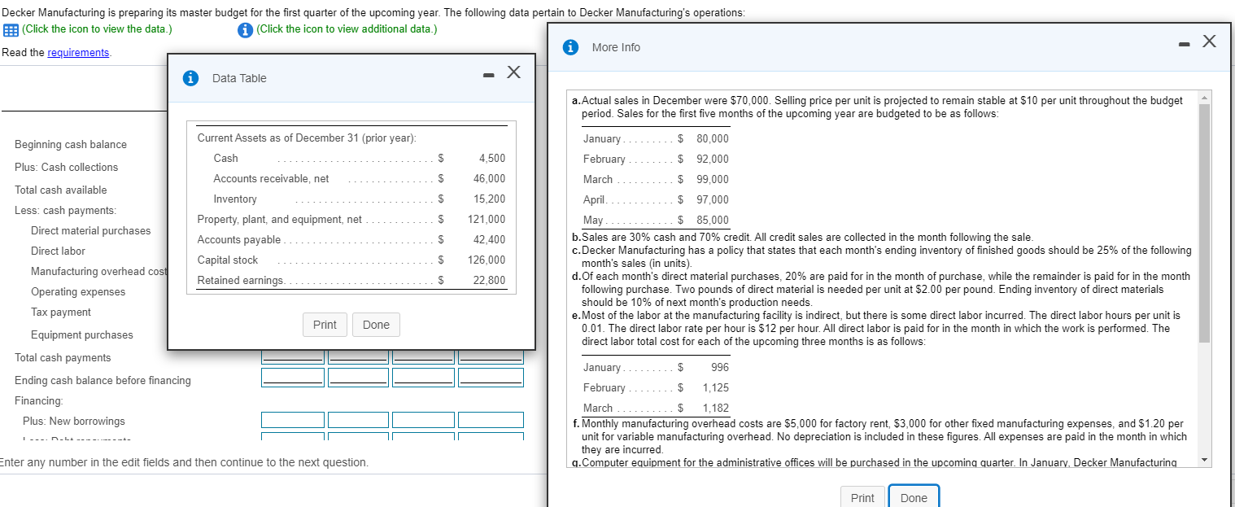The image size is (1235, 507).
Task: Click the info icon in the More Info header
Action: pyautogui.click(x=571, y=47)
